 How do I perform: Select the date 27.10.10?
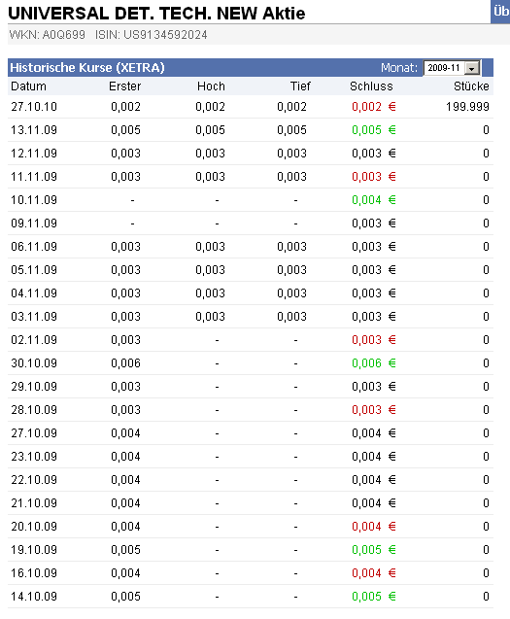[34, 107]
